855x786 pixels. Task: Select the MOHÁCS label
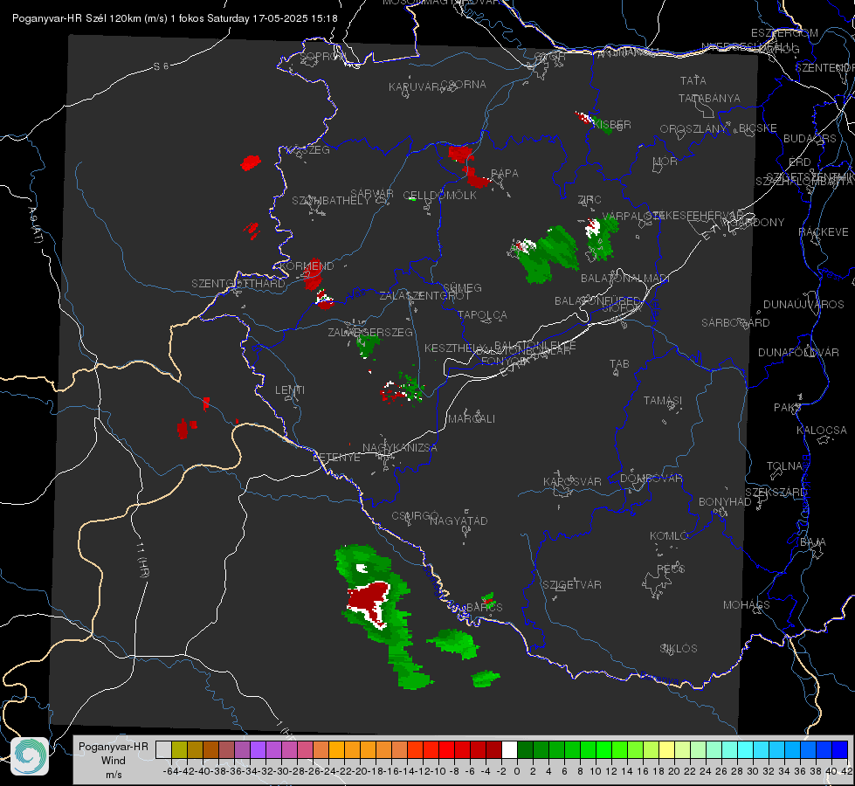point(747,605)
